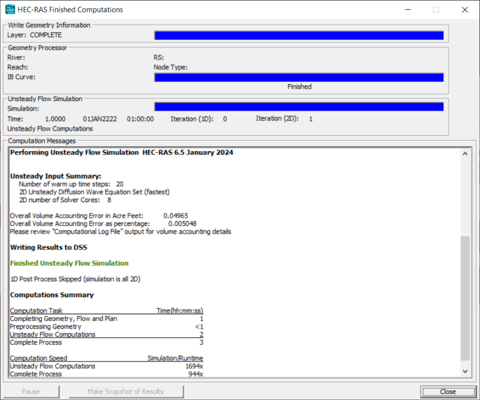The height and width of the screenshot is (400, 480).
Task: Click "Finished Unsteady Flow Simulation" green text
Action: [x=69, y=263]
